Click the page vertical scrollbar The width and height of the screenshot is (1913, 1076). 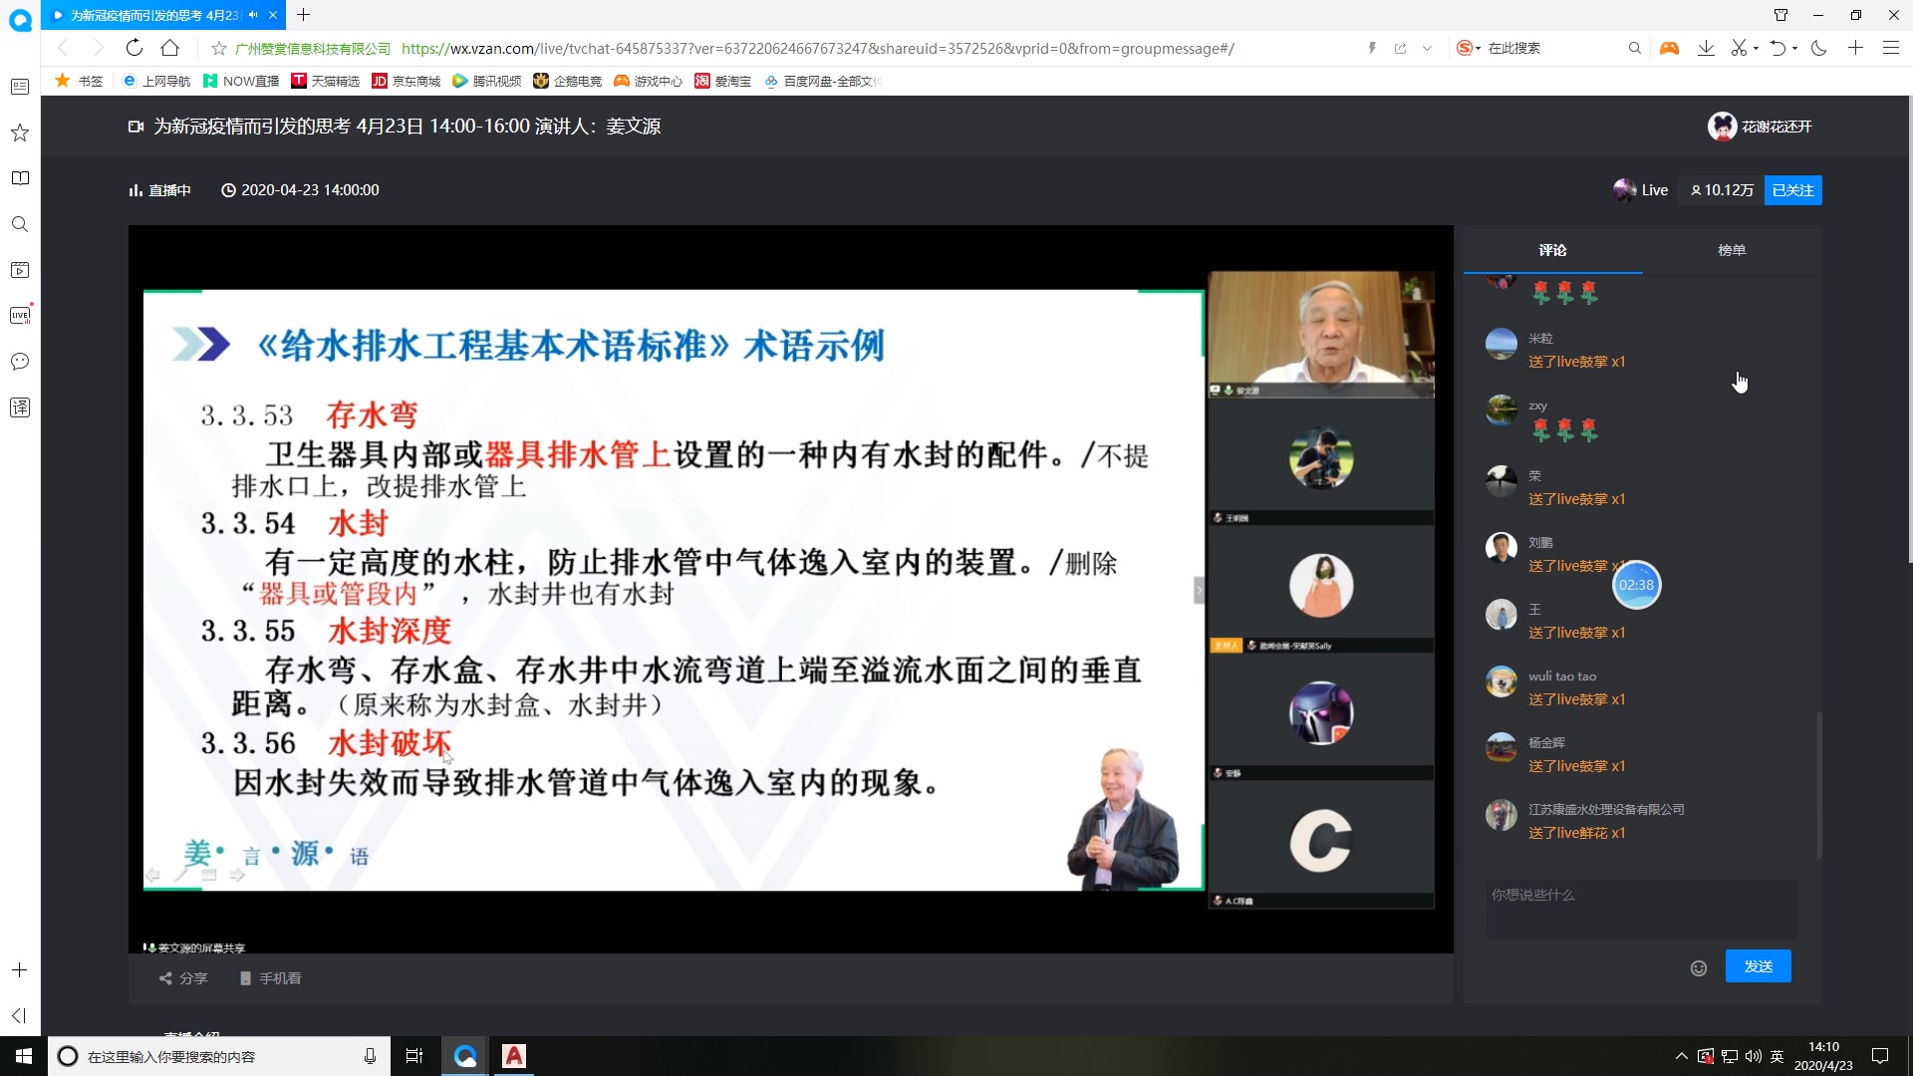tap(1908, 329)
